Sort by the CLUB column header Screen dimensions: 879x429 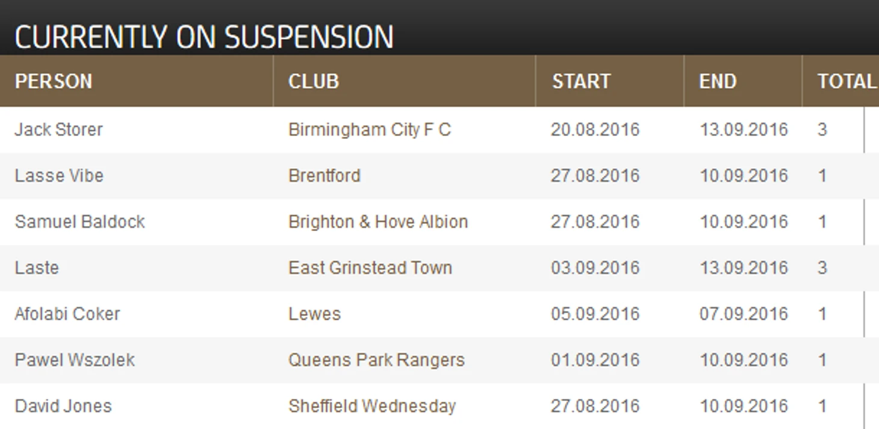(x=314, y=81)
